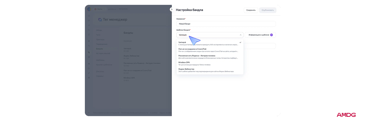Viewport: 365px width, 121px height.
Task: Click the Тег менеджер logo icon
Action: point(100,20)
